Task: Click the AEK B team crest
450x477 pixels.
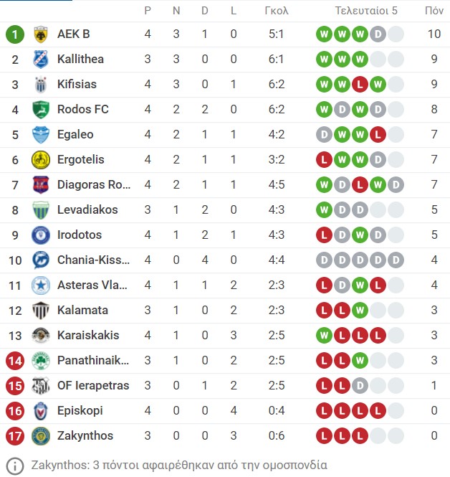Action: (x=41, y=34)
